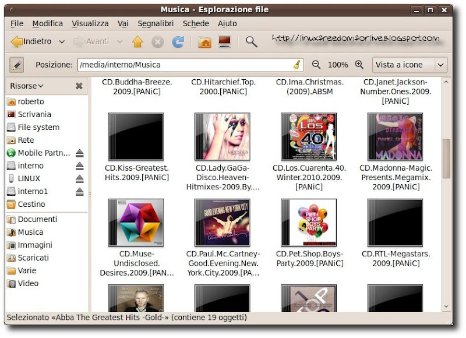The height and width of the screenshot is (338, 466).
Task: Select CD.Buddha-Breeze.2009.[PANiC] label
Action: pyautogui.click(x=137, y=87)
